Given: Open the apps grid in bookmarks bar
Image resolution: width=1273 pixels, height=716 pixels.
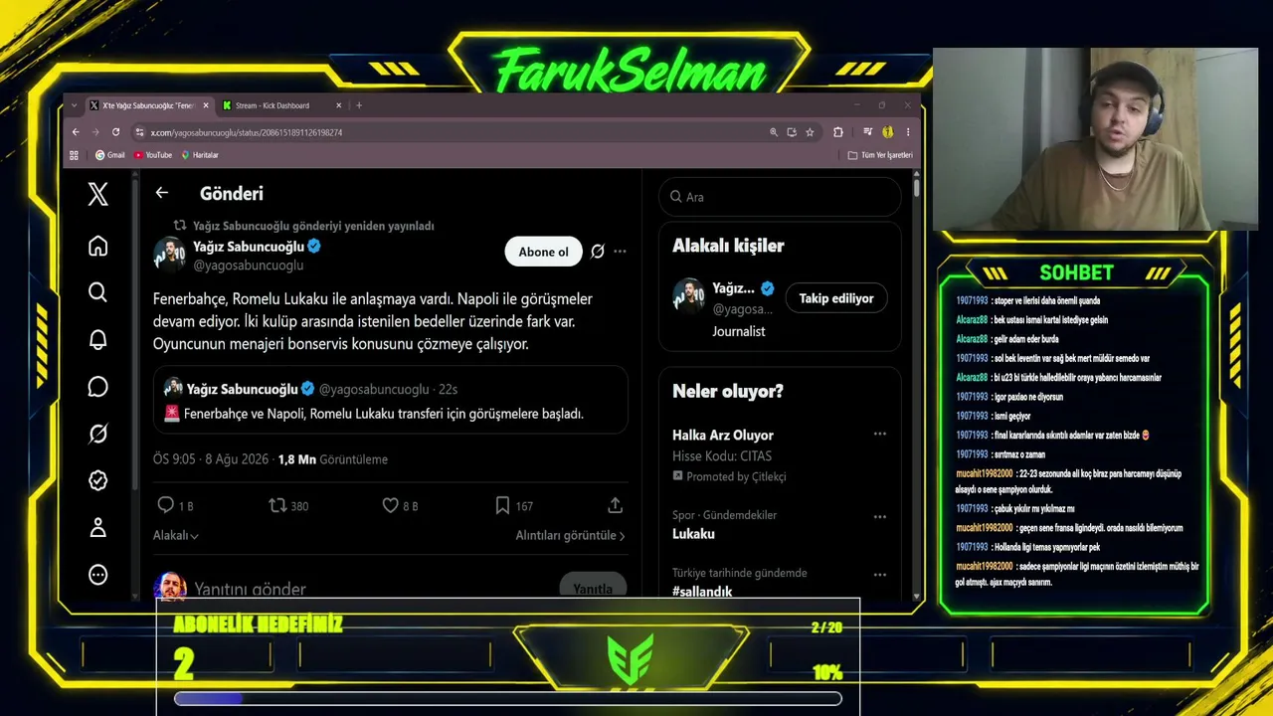Looking at the screenshot, I should 74,155.
